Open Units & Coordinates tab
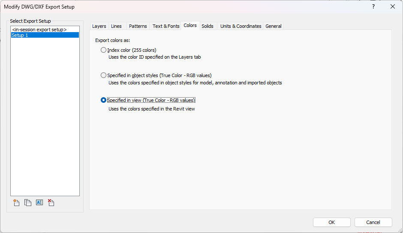Image resolution: width=403 pixels, height=233 pixels. 241,26
